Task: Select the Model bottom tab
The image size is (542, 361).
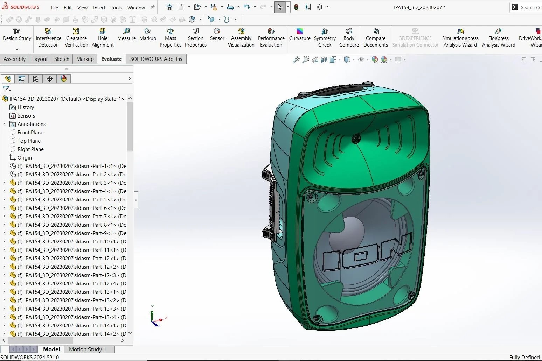Action: point(51,349)
